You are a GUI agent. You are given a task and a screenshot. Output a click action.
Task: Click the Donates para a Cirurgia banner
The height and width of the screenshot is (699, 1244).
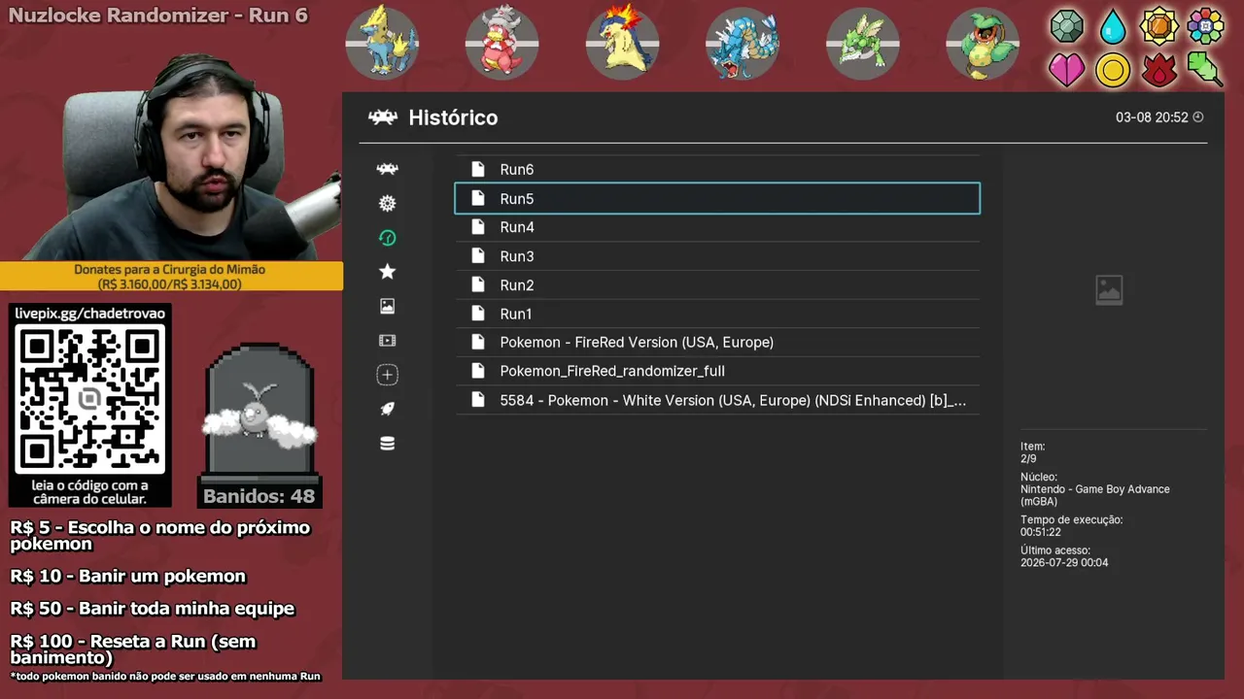click(x=171, y=277)
